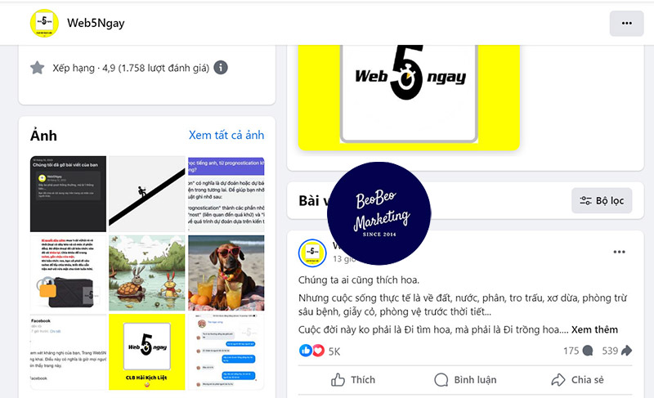Screen dimensions: 654x398
Task: Click the rating star icon
Action: (37, 68)
